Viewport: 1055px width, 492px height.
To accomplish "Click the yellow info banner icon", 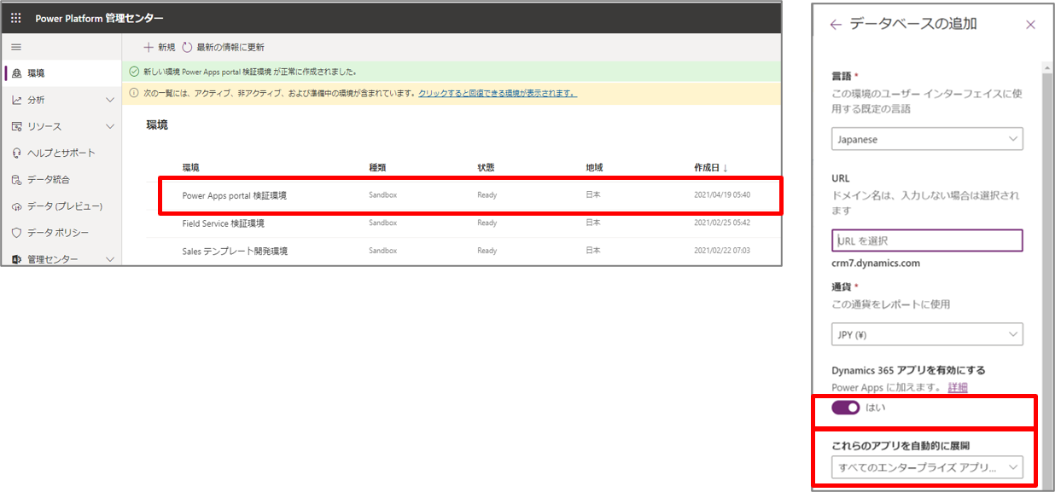I will pyautogui.click(x=134, y=93).
